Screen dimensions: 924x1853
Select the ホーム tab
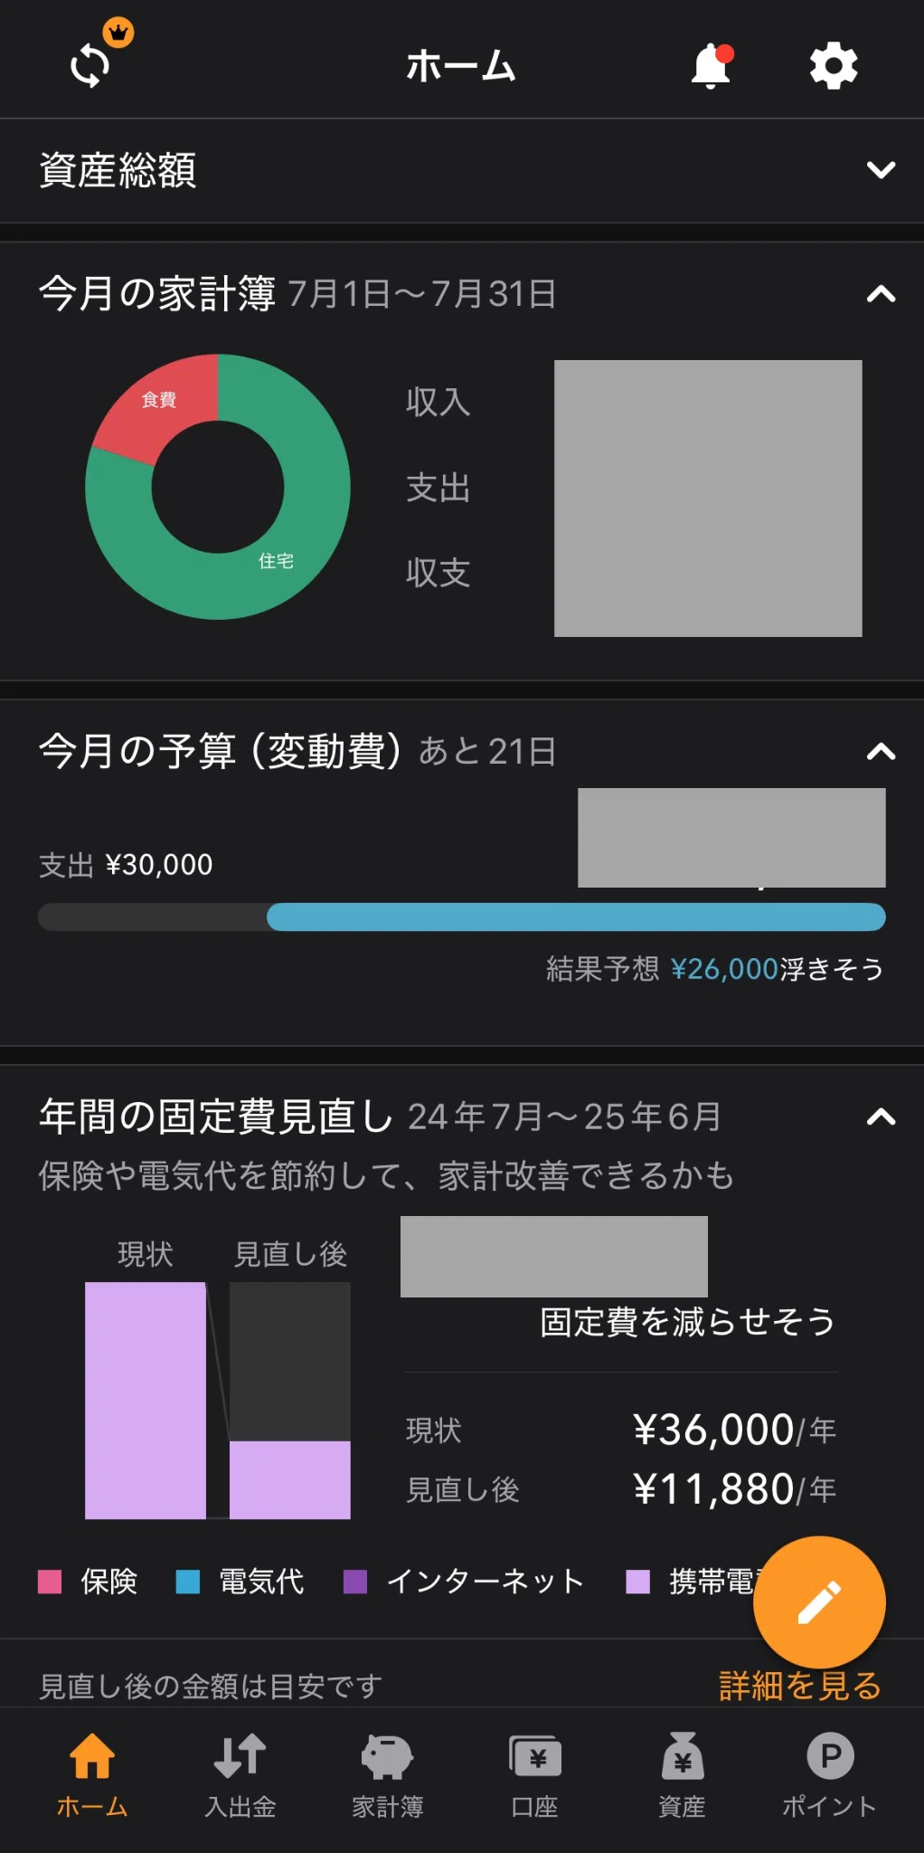[92, 1775]
